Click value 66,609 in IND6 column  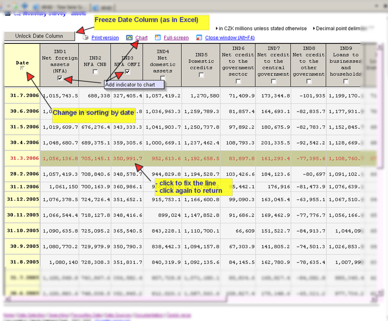[x=245, y=231]
